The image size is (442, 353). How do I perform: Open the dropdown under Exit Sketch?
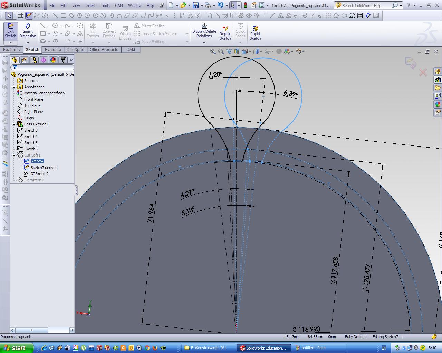coord(10,43)
